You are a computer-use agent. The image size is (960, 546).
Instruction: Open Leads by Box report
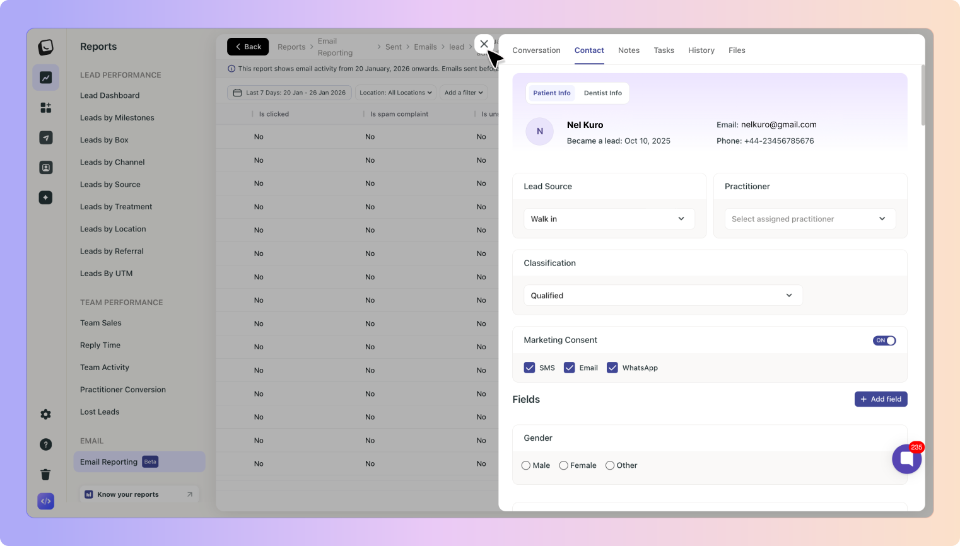coord(104,140)
